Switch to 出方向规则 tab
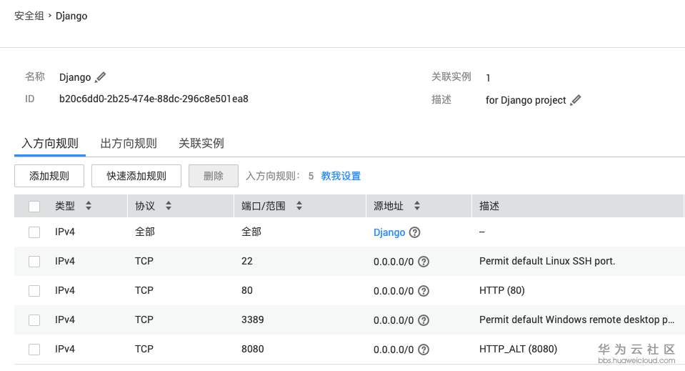685x371 pixels. pyautogui.click(x=129, y=143)
